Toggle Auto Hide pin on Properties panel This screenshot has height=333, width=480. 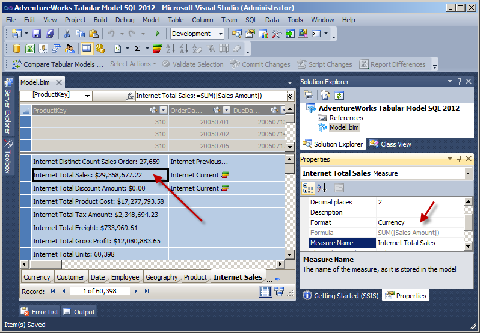(459, 159)
